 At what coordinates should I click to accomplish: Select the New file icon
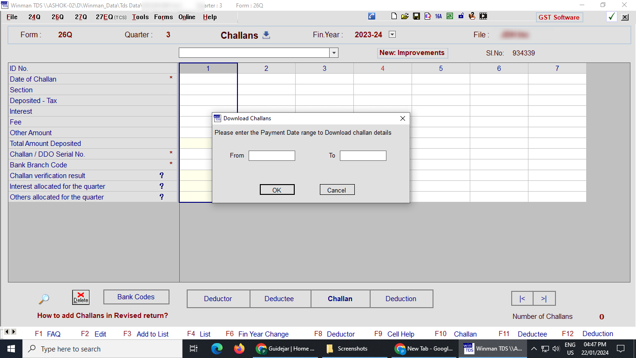click(x=394, y=16)
